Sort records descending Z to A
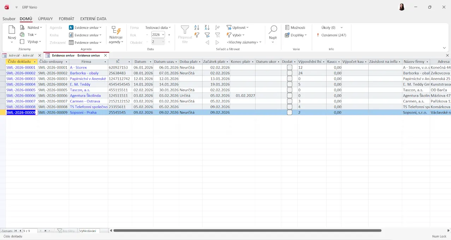The width and height of the screenshot is (451, 240). (x=207, y=28)
